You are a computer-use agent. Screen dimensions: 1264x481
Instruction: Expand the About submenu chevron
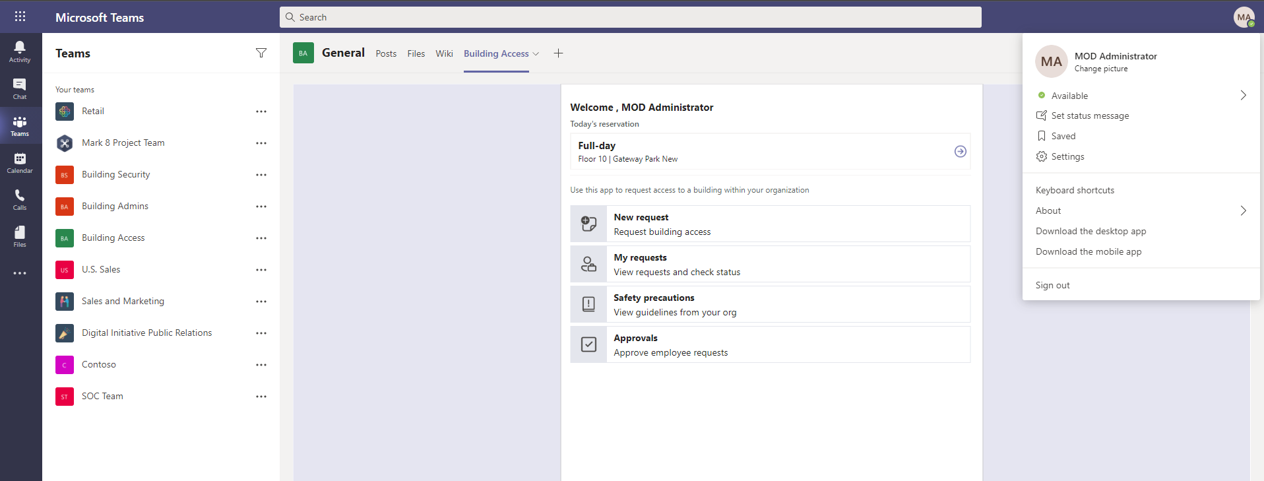(1243, 210)
